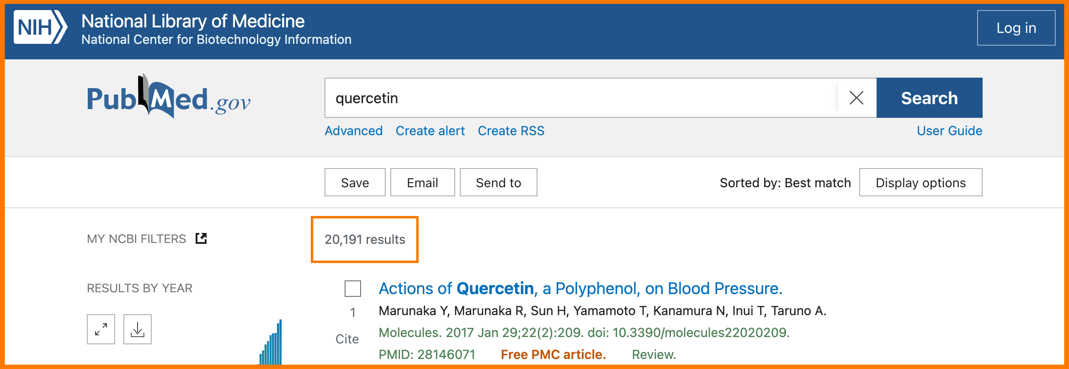Image resolution: width=1069 pixels, height=369 pixels.
Task: Click the Email results button
Action: (422, 183)
